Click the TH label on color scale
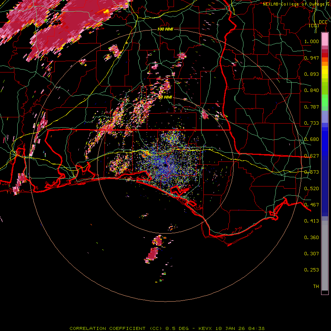 pos(316,286)
